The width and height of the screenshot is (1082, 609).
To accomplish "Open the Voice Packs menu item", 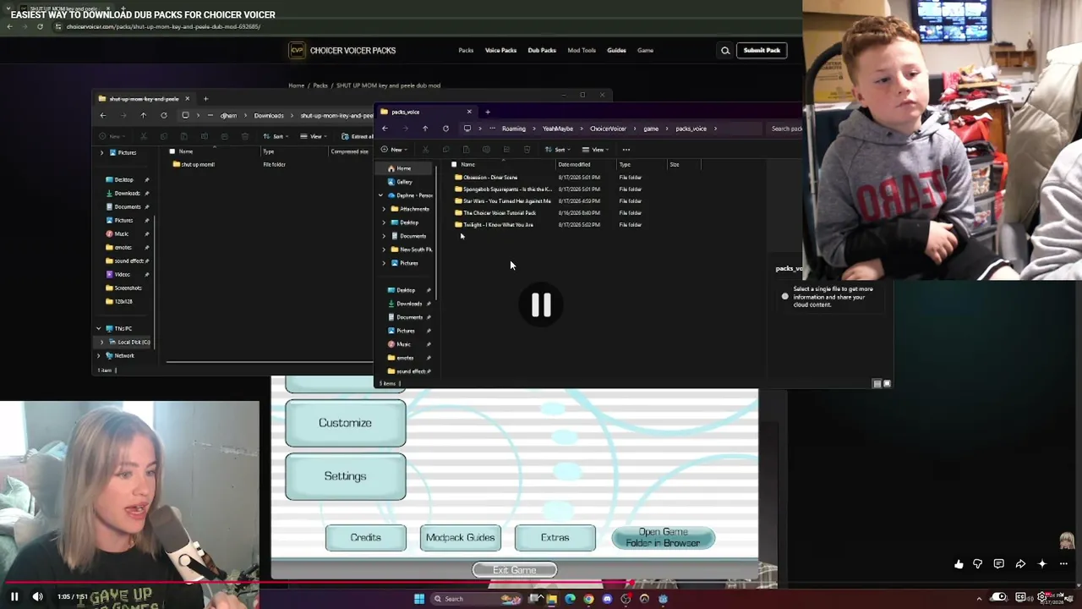I will coord(500,51).
